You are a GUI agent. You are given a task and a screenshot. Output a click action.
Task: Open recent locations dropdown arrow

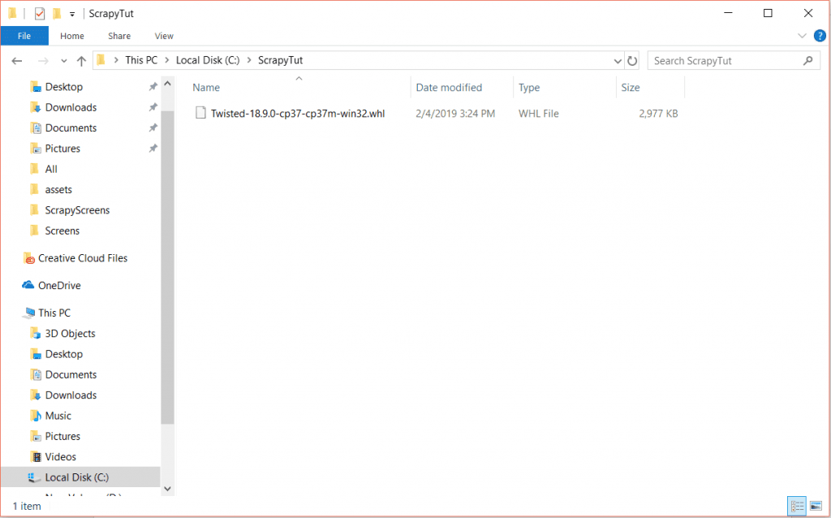pos(64,61)
